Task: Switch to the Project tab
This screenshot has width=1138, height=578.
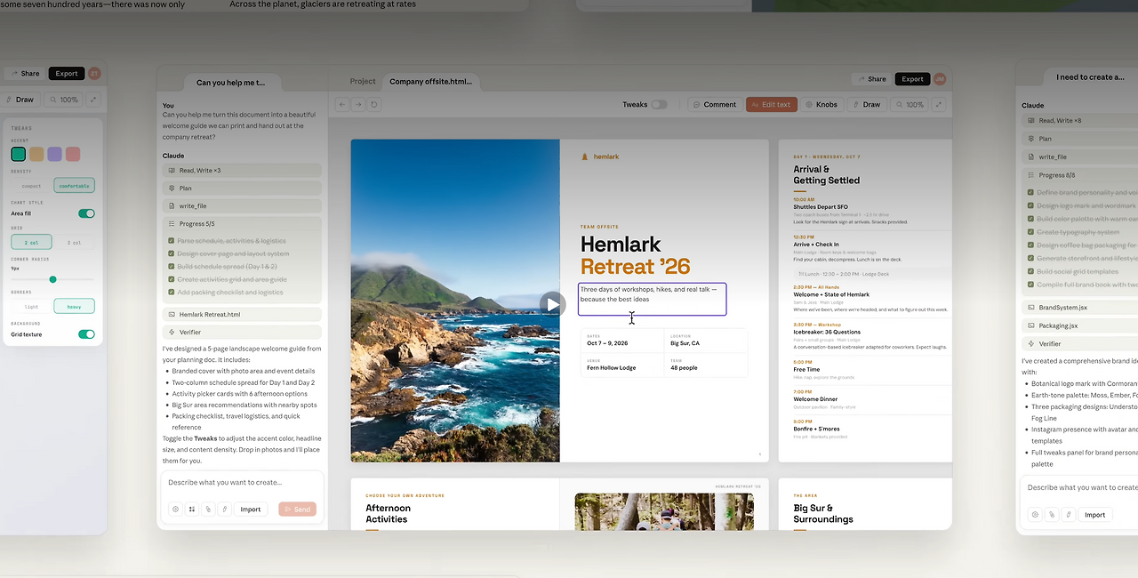Action: (x=363, y=81)
